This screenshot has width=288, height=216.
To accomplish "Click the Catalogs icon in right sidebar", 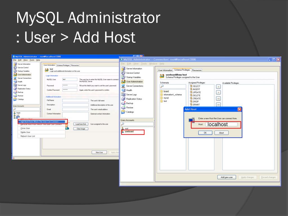I will pos(123,112).
